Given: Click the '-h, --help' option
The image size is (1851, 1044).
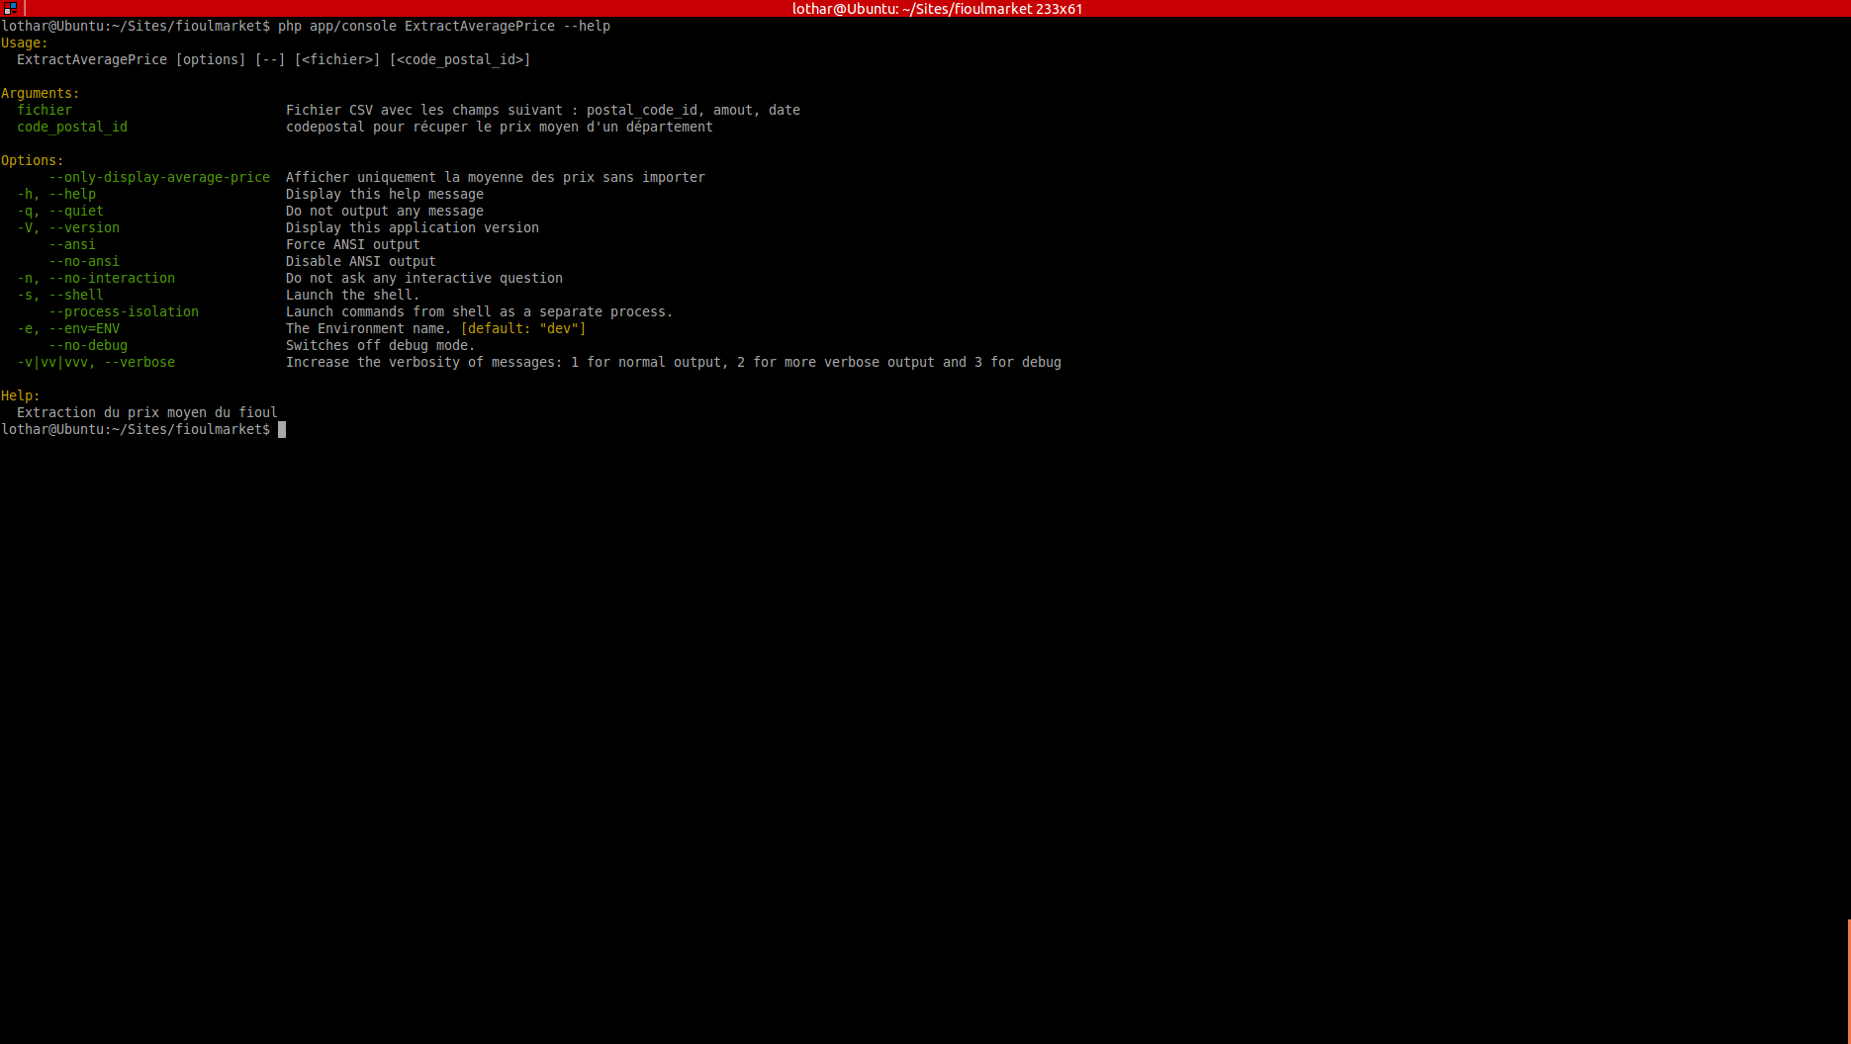Looking at the screenshot, I should 56,194.
